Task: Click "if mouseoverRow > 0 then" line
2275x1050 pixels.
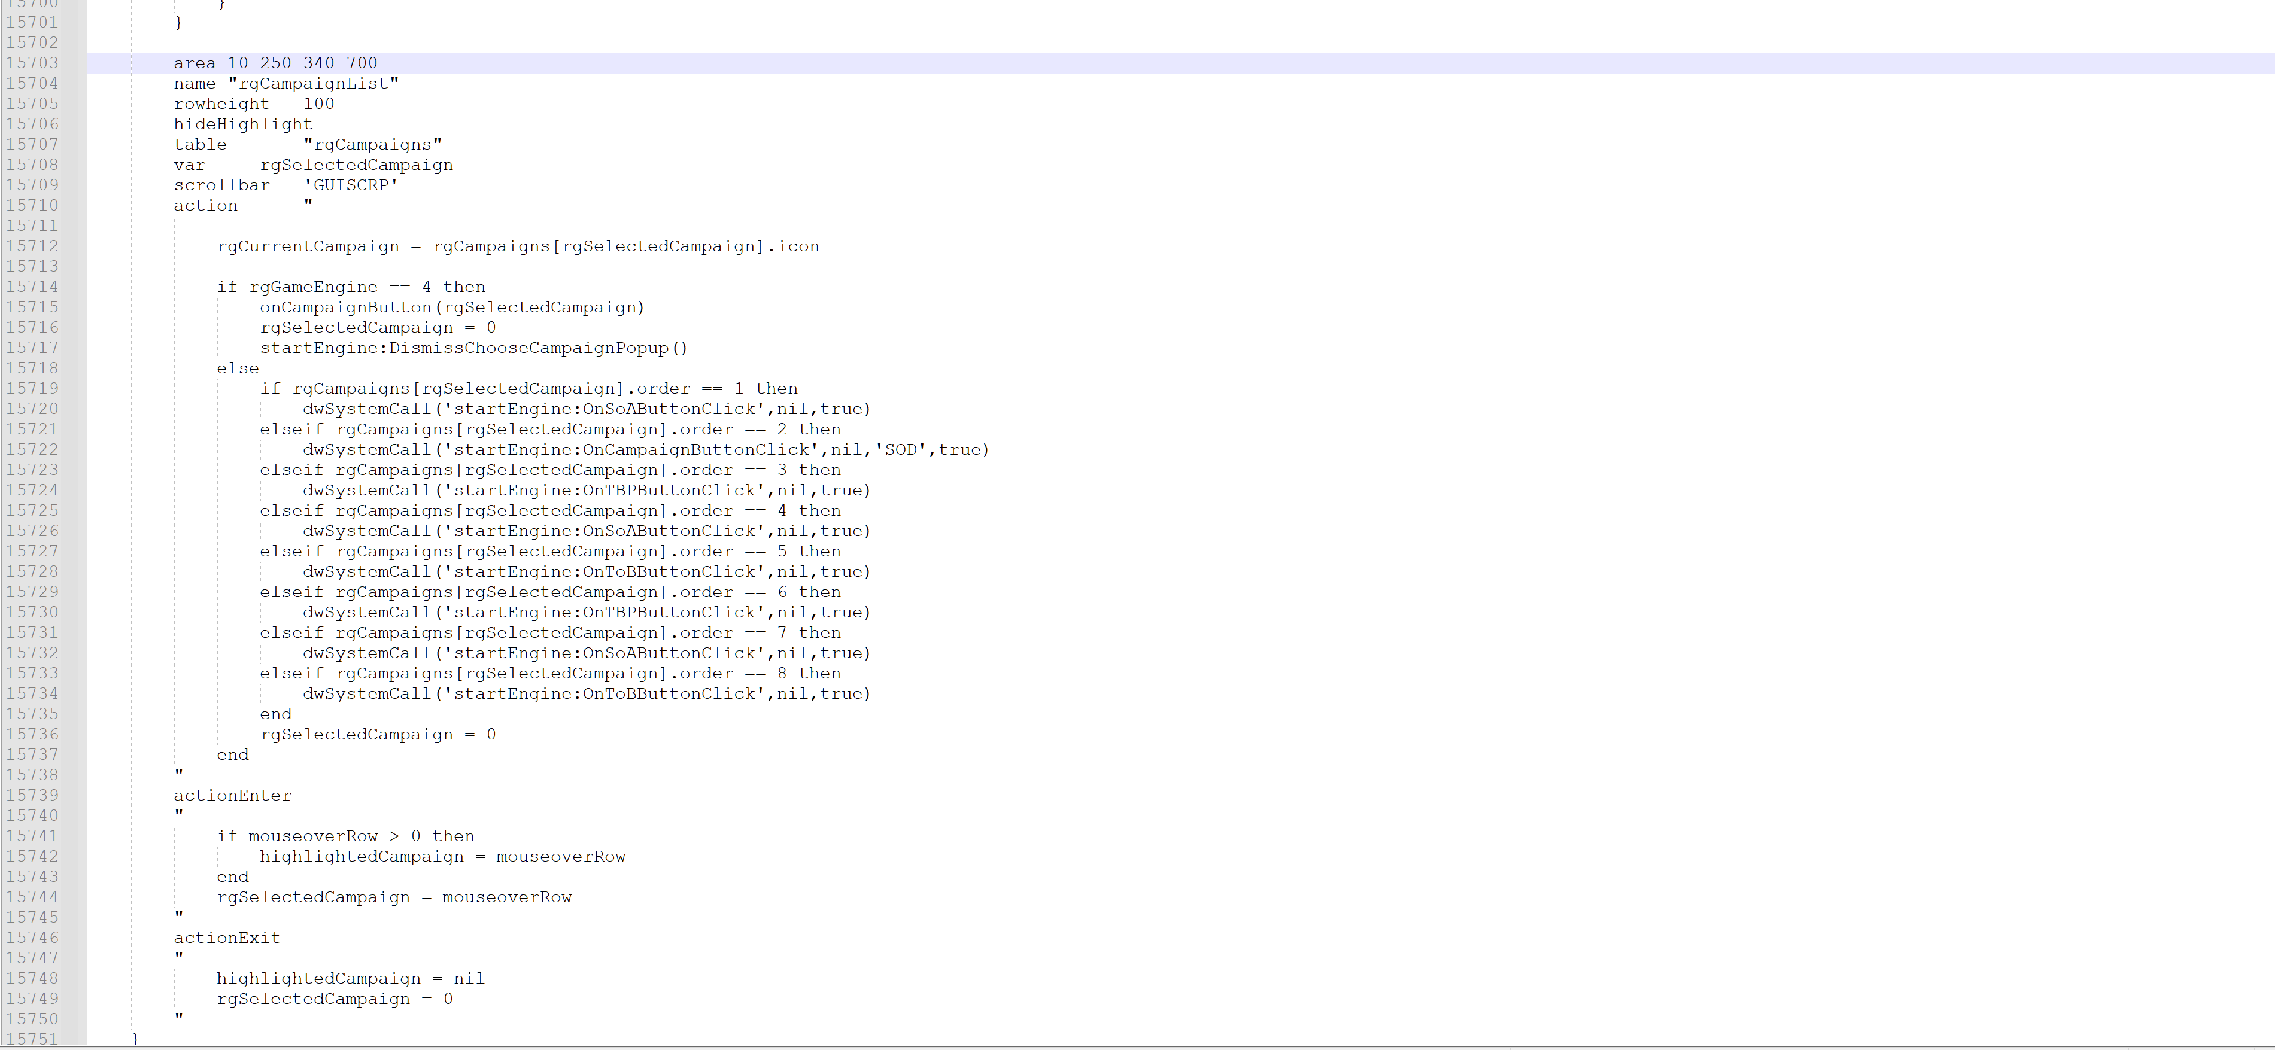Action: (345, 835)
